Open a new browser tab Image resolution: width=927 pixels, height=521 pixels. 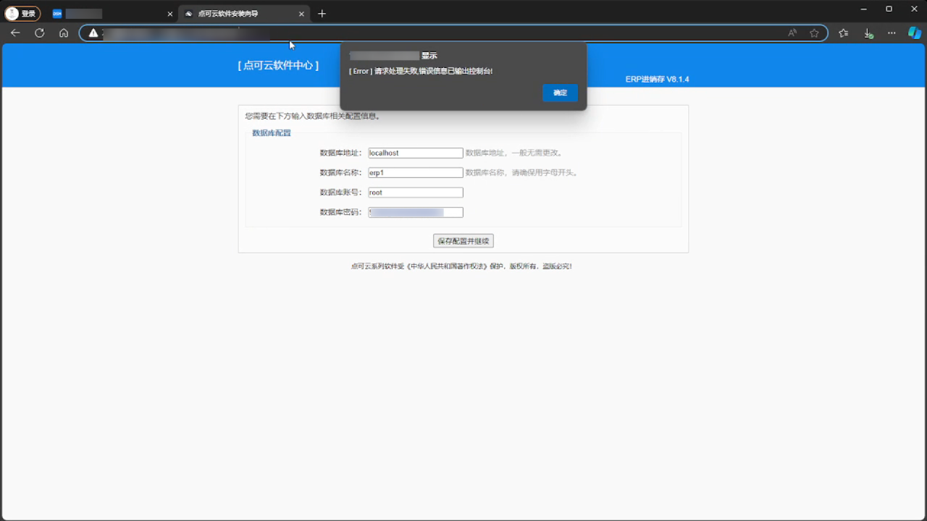(x=322, y=14)
